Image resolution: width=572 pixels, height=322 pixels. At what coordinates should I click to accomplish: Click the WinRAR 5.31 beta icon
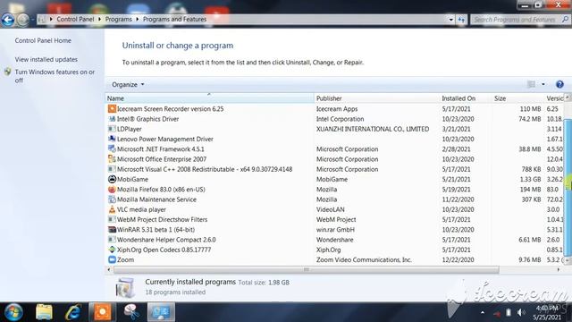pos(112,230)
